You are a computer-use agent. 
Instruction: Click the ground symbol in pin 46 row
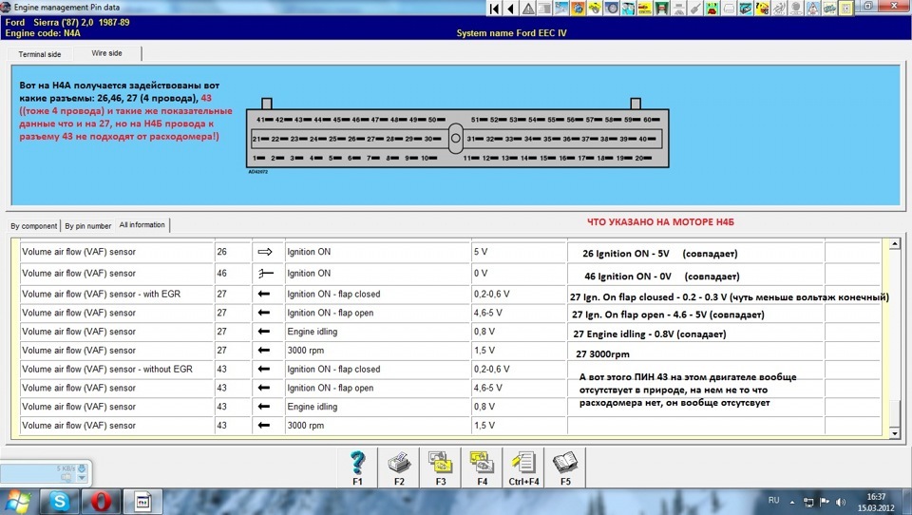pos(265,273)
